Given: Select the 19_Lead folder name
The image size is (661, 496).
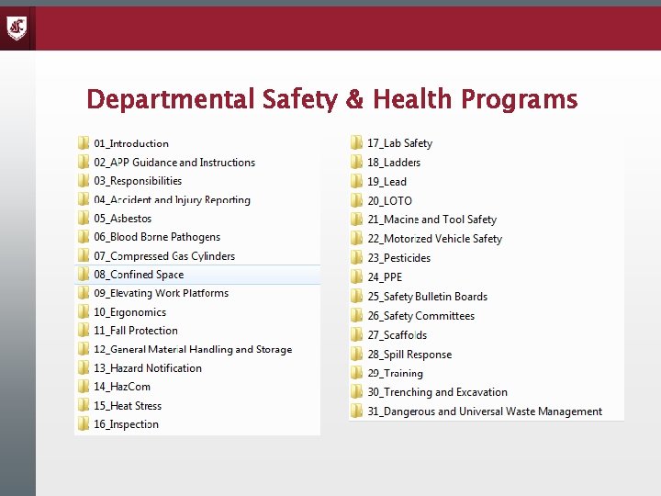Looking at the screenshot, I should click(x=387, y=182).
